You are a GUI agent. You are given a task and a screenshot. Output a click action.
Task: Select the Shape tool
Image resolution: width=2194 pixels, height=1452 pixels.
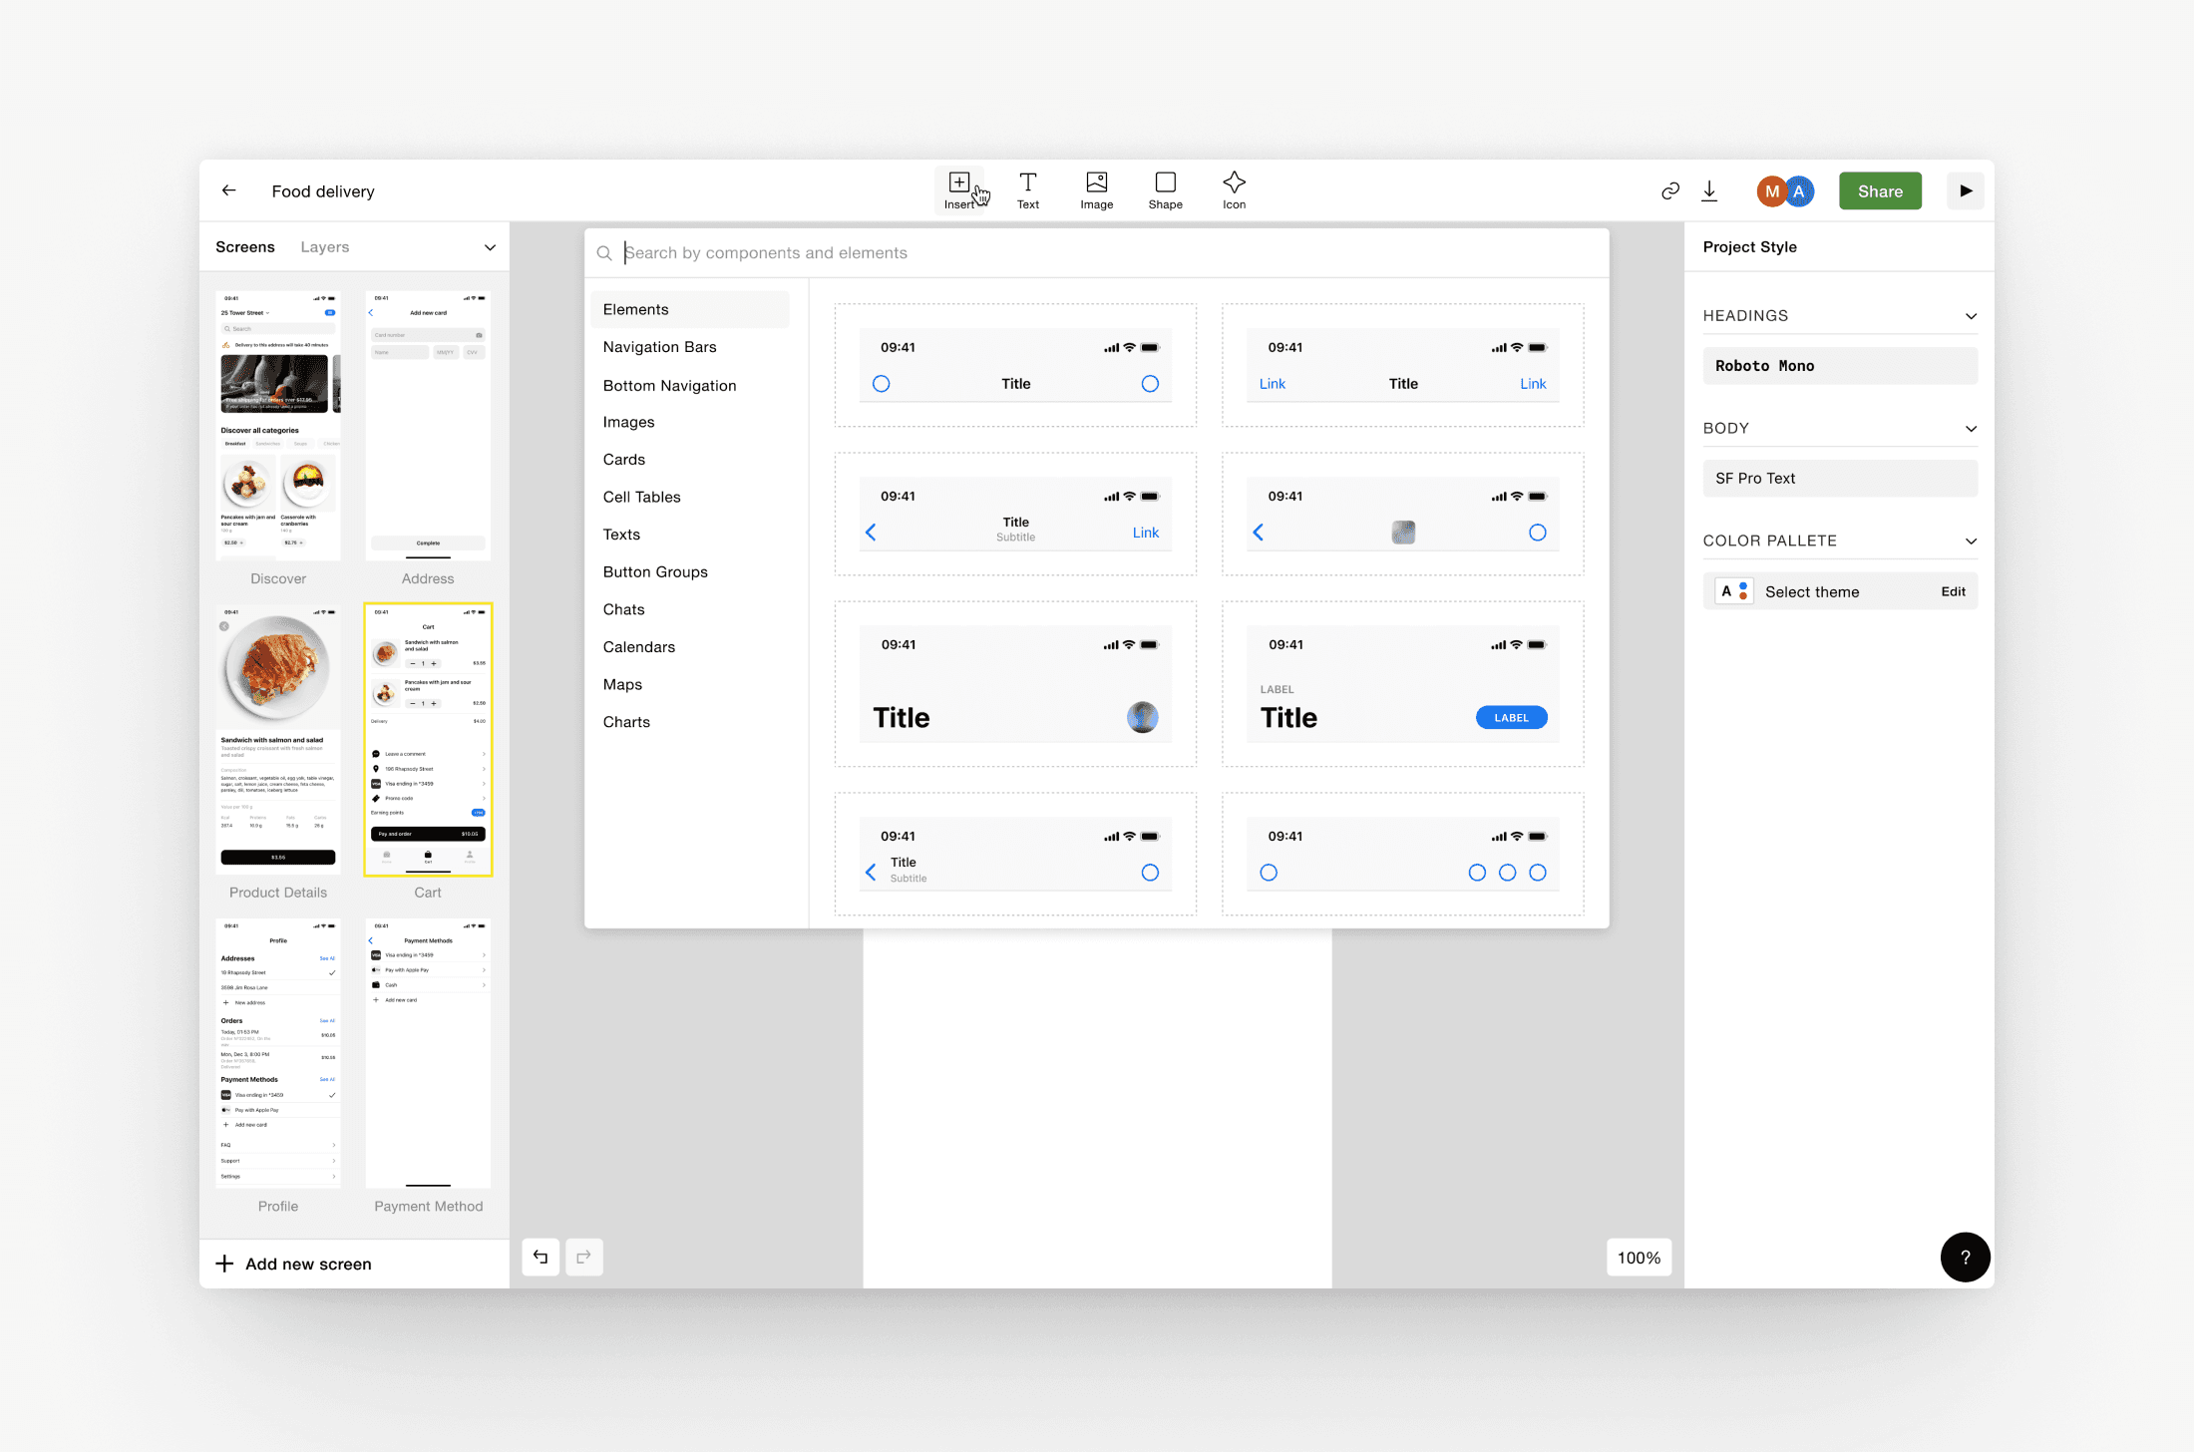(x=1166, y=190)
